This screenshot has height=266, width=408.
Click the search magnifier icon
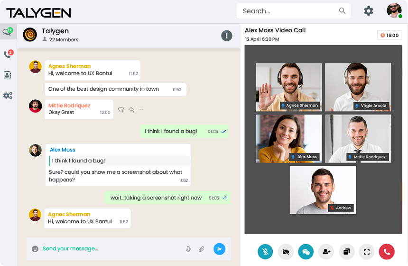(342, 10)
